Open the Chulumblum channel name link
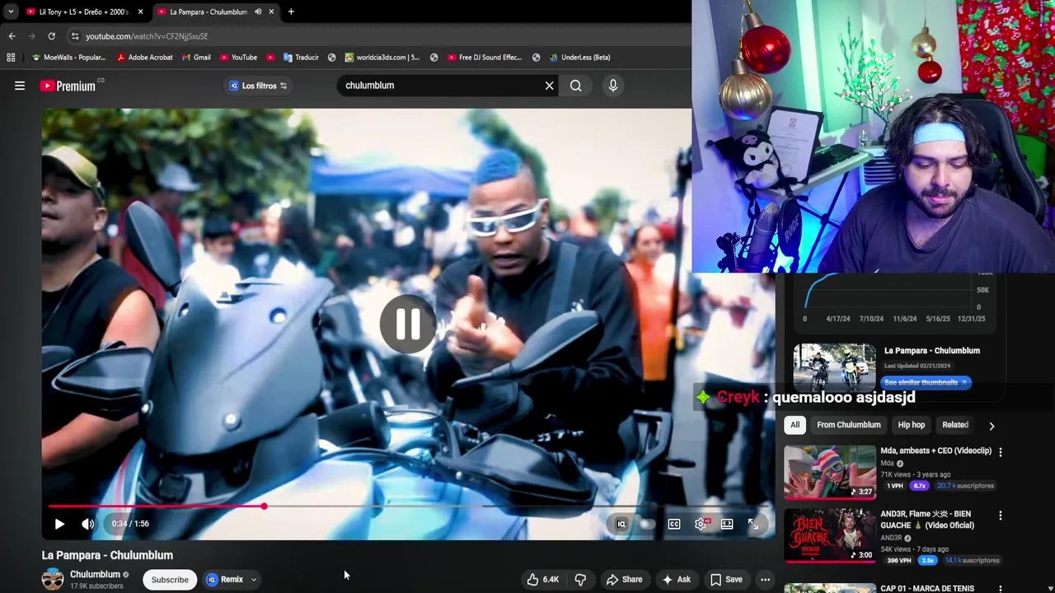1055x593 pixels. click(95, 574)
